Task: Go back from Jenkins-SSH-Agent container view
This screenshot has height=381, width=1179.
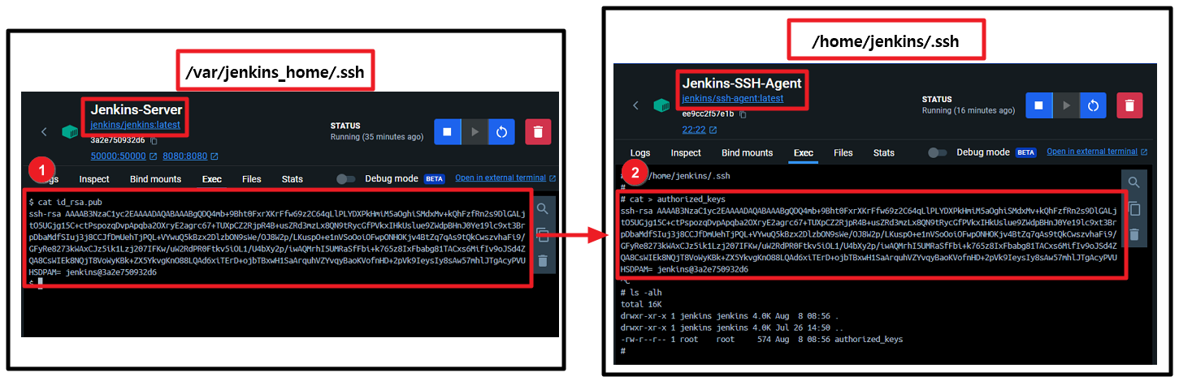Action: tap(636, 105)
